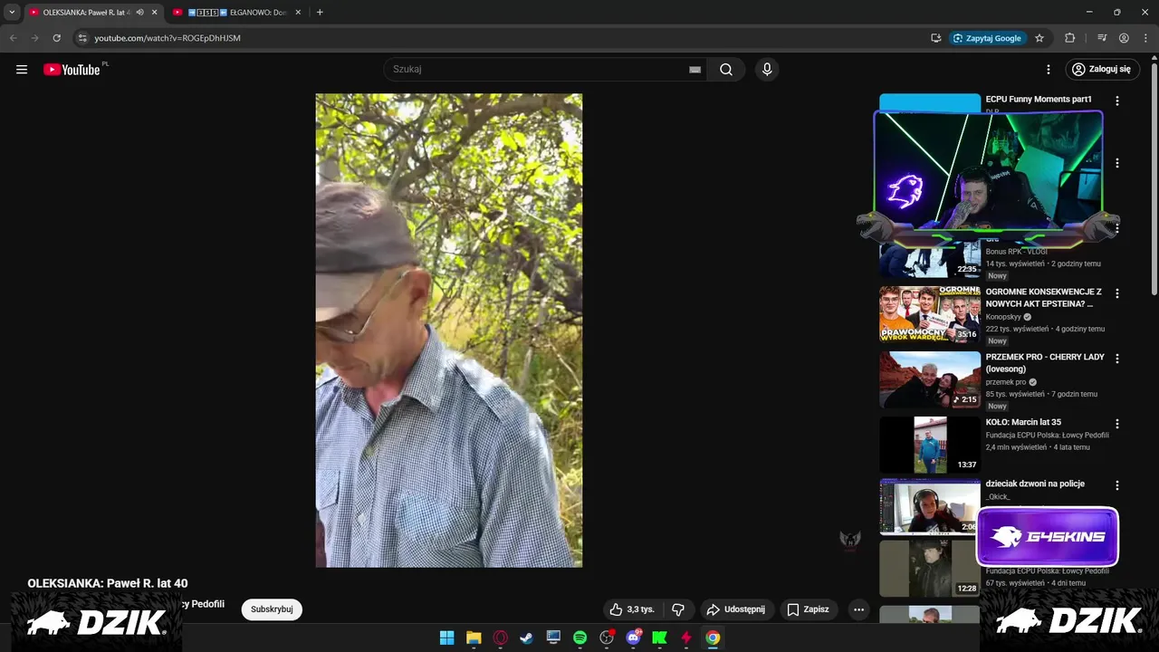Viewport: 1159px width, 652px height.
Task: Open YouTube settings three-dot menu in header
Action: (x=1049, y=69)
